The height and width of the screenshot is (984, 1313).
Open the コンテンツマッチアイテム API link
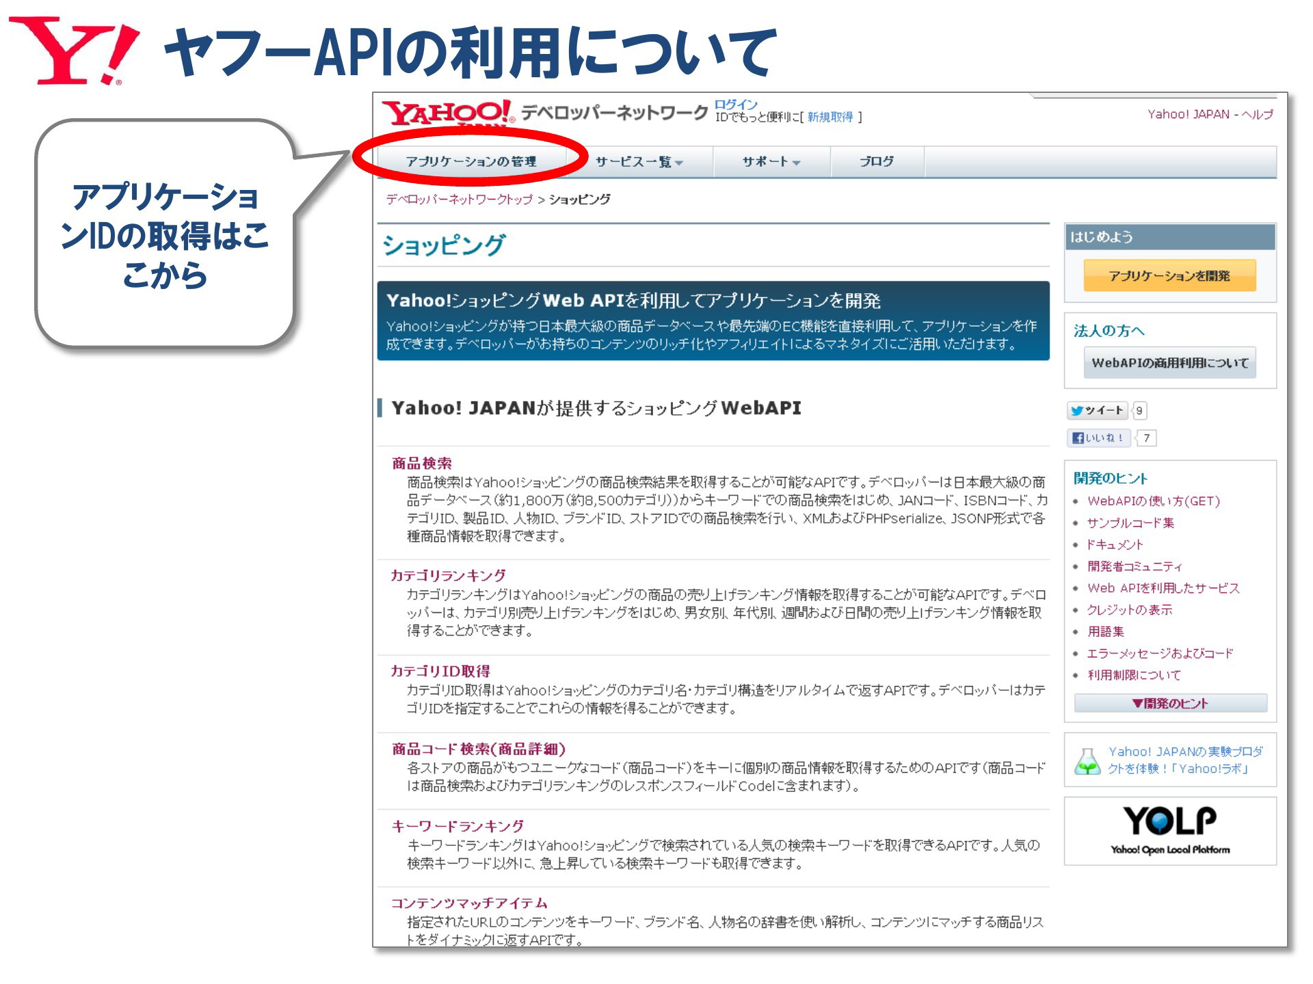click(469, 903)
